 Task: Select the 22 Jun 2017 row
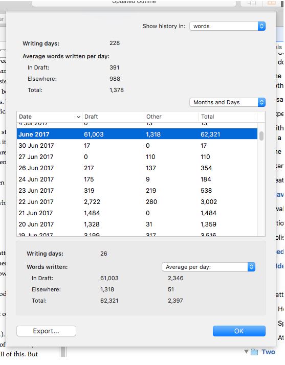137,201
